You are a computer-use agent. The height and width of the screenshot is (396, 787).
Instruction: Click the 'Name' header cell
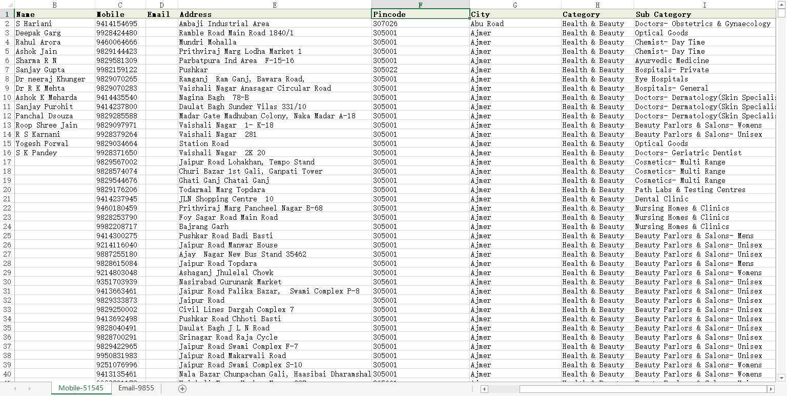(x=55, y=14)
